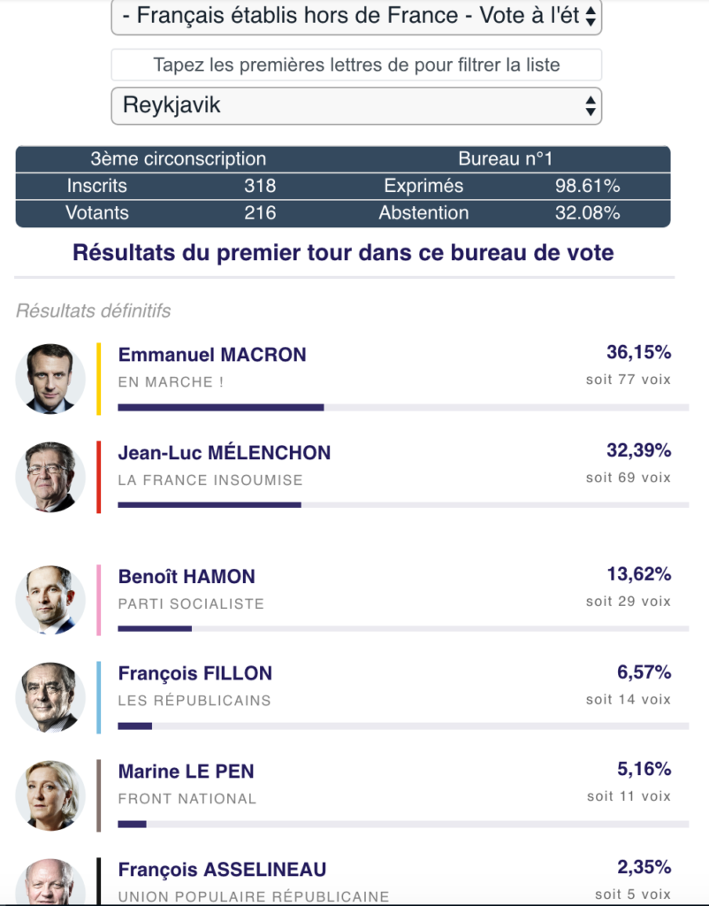The image size is (709, 906).
Task: Click Macron's vote percentage bar
Action: pos(402,407)
